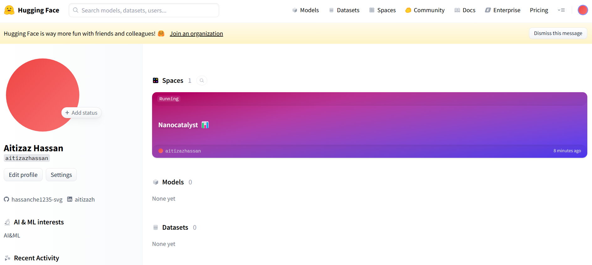Click the plus icon in Add status
592x265 pixels.
[x=67, y=113]
